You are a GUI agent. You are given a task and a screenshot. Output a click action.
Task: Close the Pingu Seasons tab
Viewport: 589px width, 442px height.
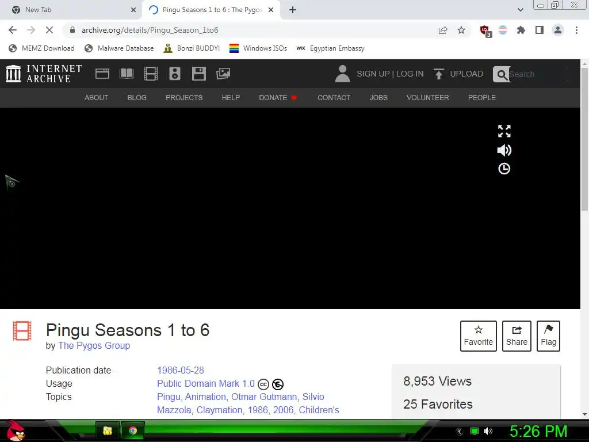tap(271, 10)
